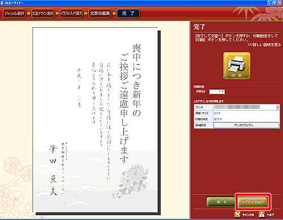283x220 pixels.
Task: Adjust copies with the spinner arrows
Action: coord(223,91)
